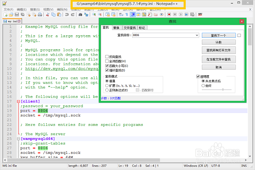Open the 编辑(E) menu
This screenshot has width=255, height=170.
coord(22,9)
